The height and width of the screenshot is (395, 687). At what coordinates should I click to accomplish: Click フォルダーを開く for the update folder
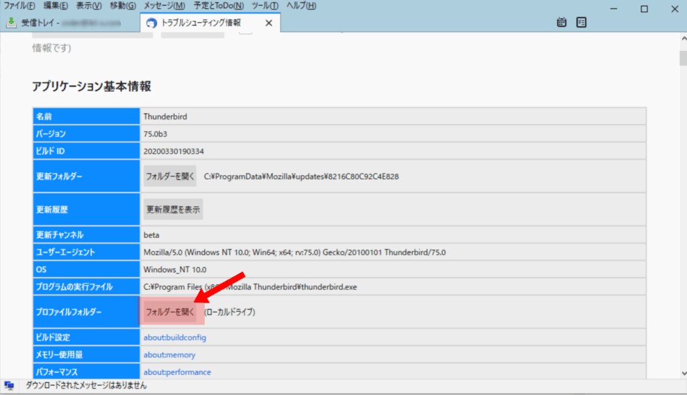(x=170, y=177)
